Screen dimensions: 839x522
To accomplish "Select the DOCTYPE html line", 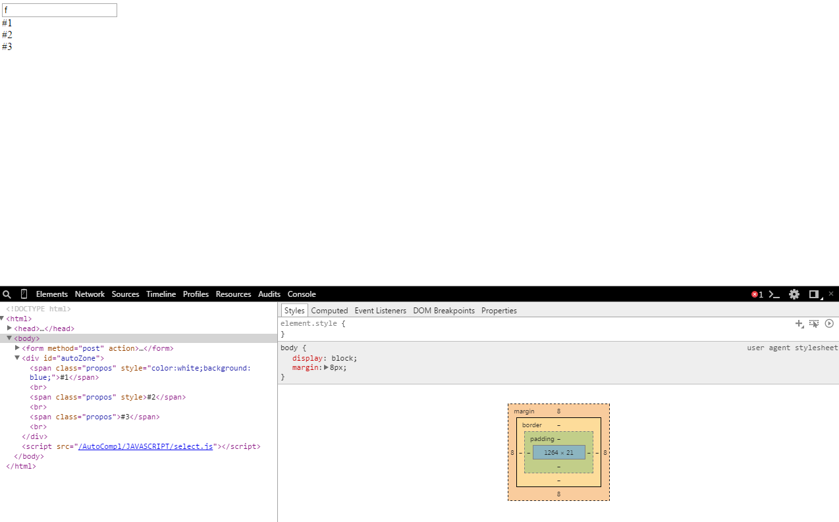I will point(38,309).
